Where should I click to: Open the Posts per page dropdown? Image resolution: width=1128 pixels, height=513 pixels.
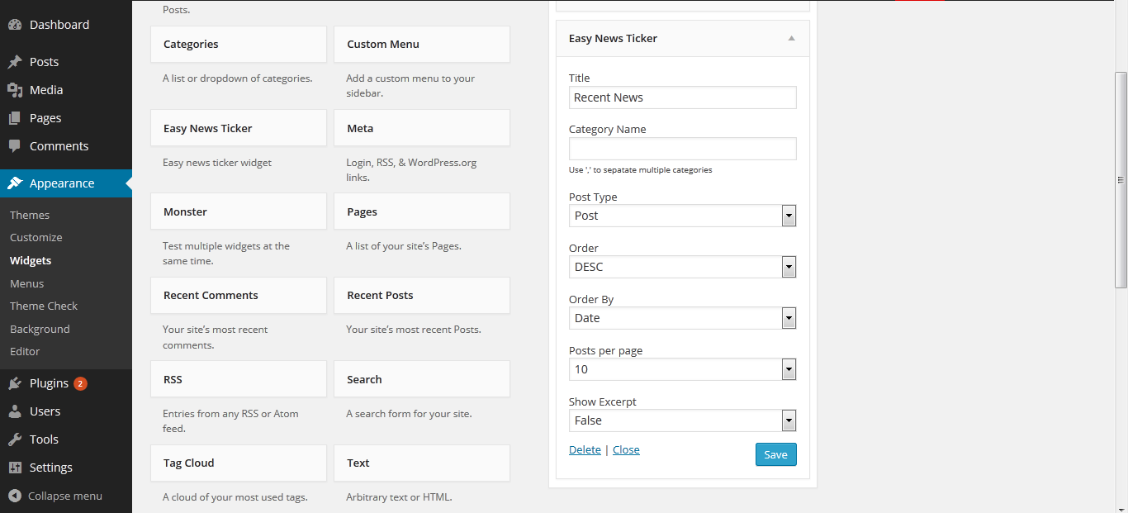pos(683,369)
